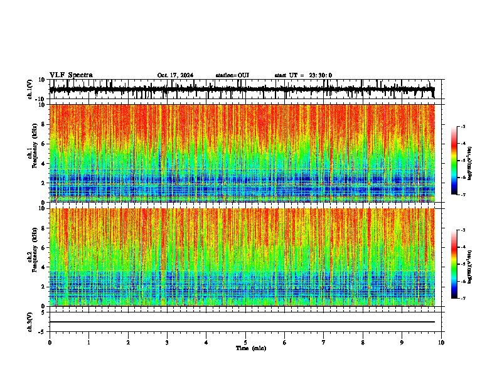This screenshot has width=497, height=384.
Task: Click the 'VLF Spectra' plot title
Action: (71, 75)
